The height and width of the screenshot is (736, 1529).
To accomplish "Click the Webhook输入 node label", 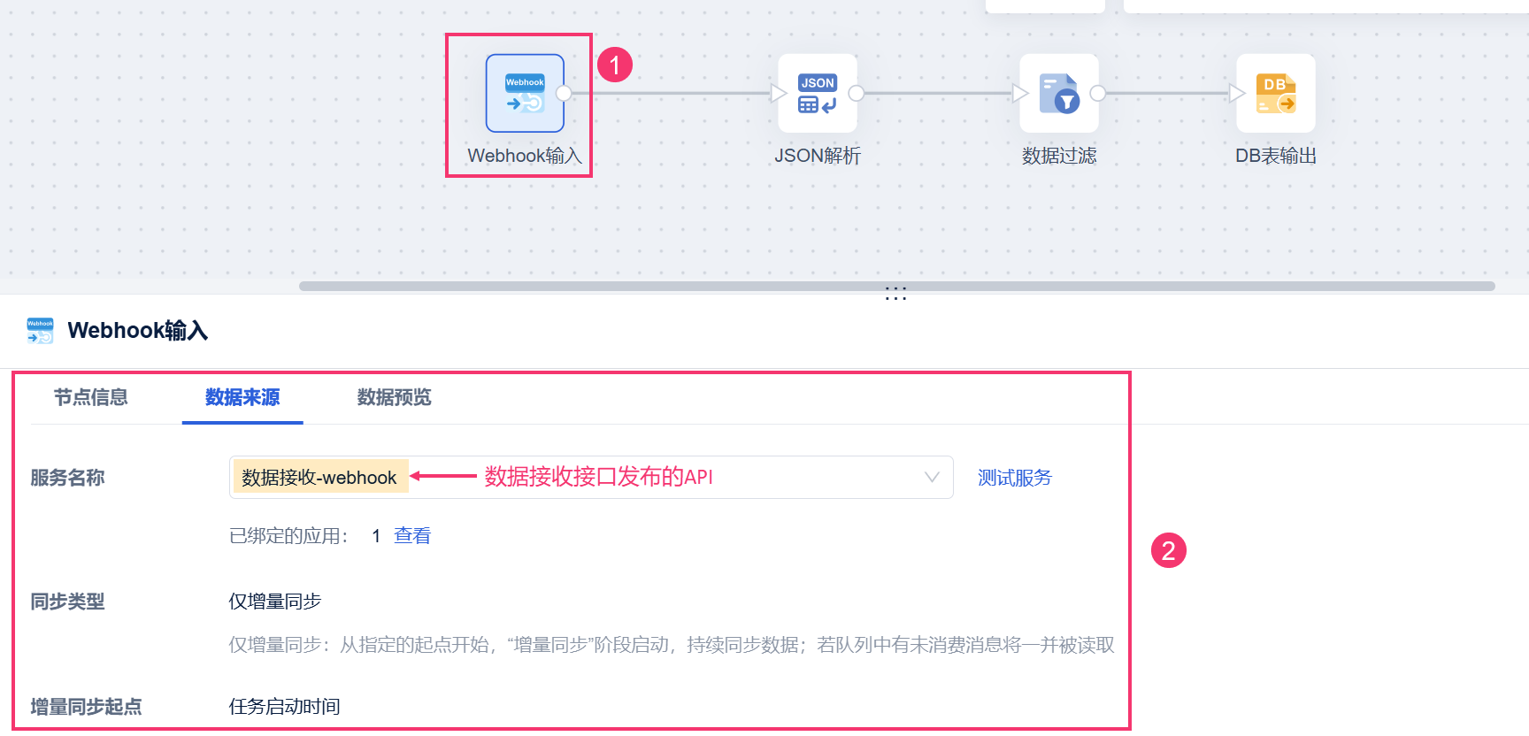I will (525, 156).
